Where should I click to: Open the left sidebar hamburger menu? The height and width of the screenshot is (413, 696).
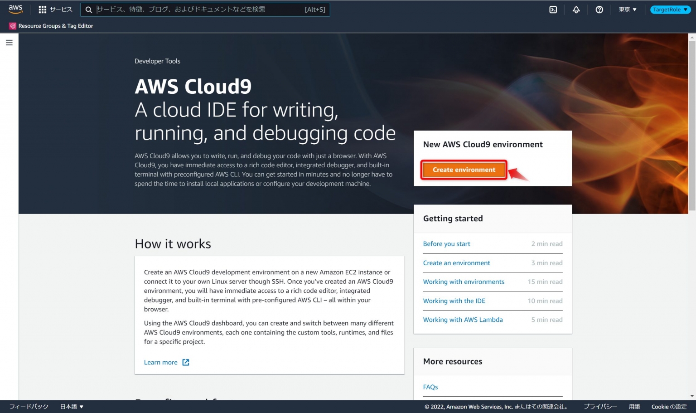(x=9, y=42)
